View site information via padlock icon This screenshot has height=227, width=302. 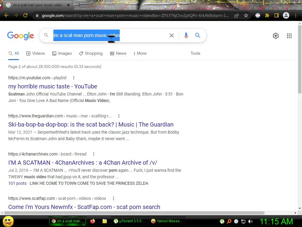37,15
